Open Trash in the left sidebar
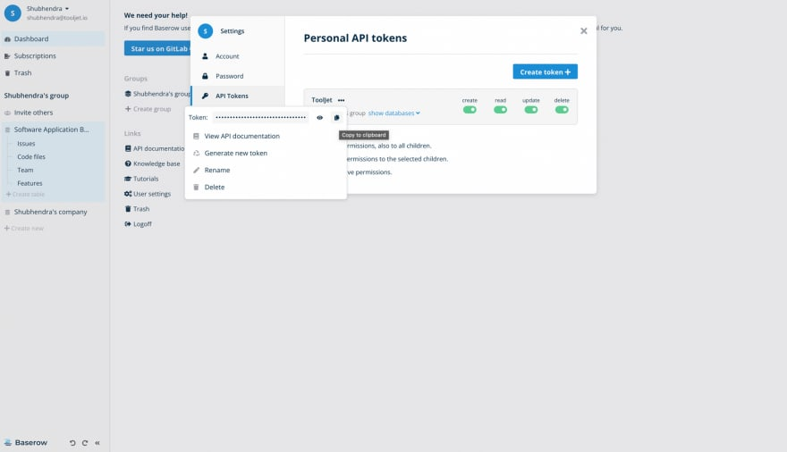 tap(52, 73)
